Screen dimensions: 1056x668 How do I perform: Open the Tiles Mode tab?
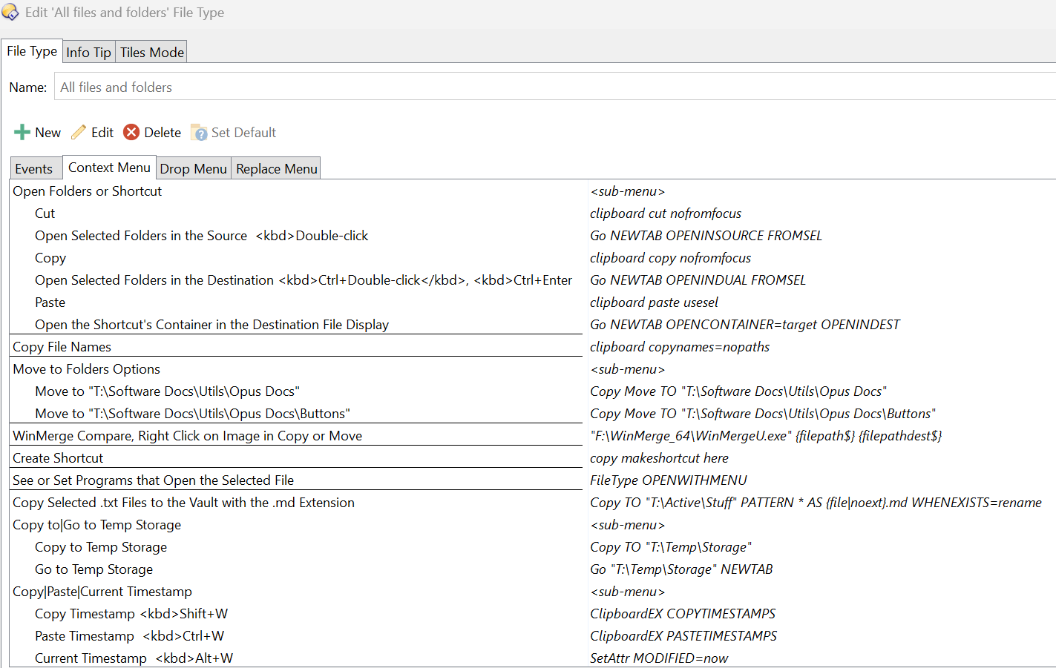pyautogui.click(x=151, y=51)
